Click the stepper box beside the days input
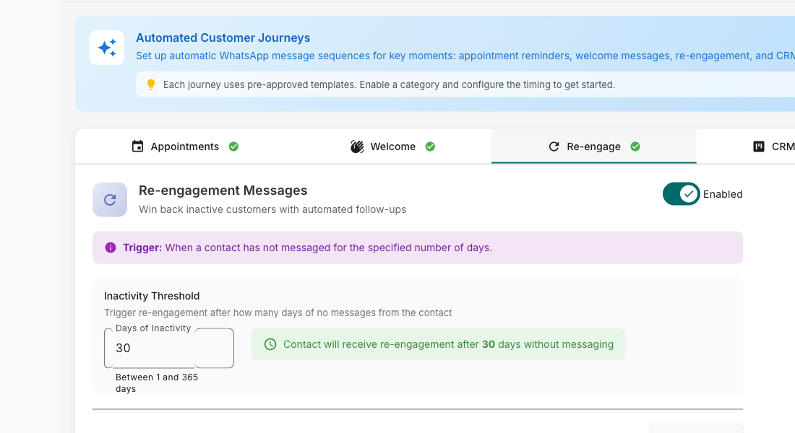Image resolution: width=795 pixels, height=433 pixels. 215,348
